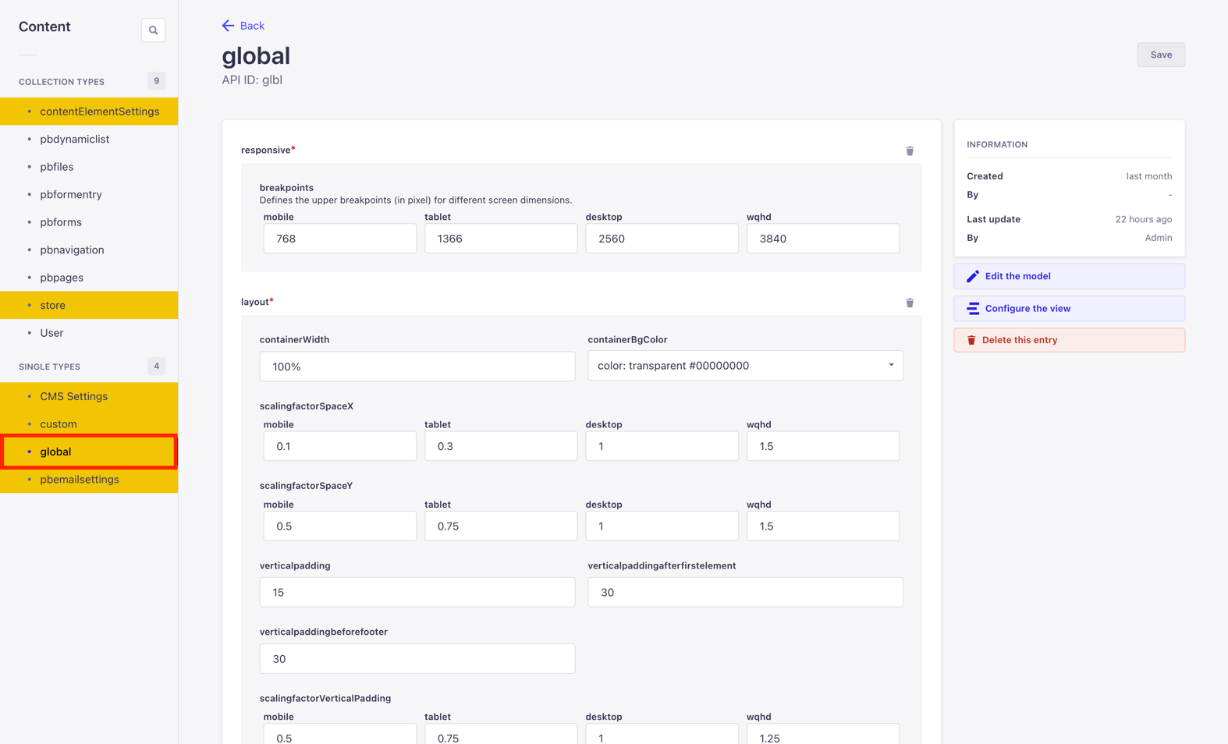Click the containerBgColor dropdown arrow
This screenshot has width=1228, height=744.
tap(890, 366)
